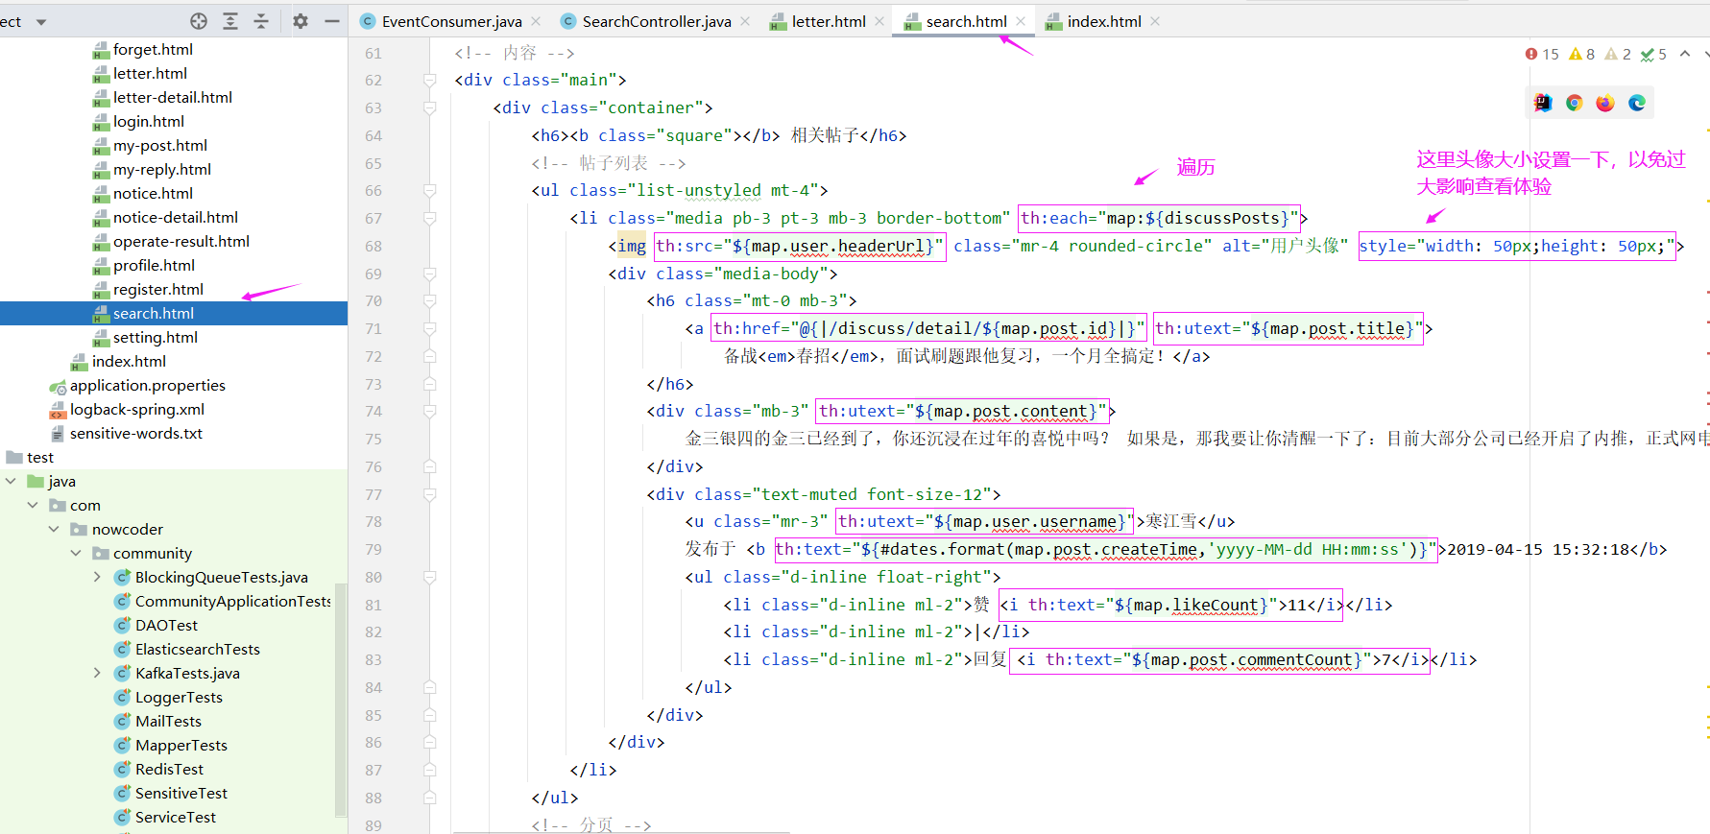Collapse the java test folder

click(x=12, y=481)
